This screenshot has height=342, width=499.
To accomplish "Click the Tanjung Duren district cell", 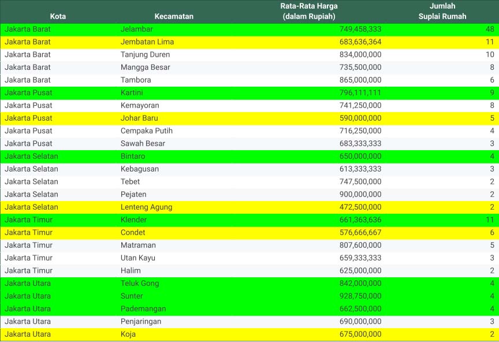I will (146, 54).
